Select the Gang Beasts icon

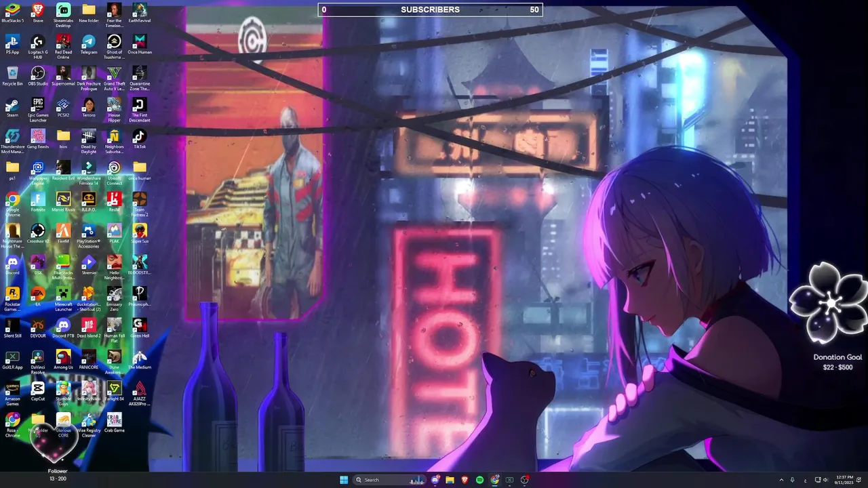pyautogui.click(x=38, y=136)
